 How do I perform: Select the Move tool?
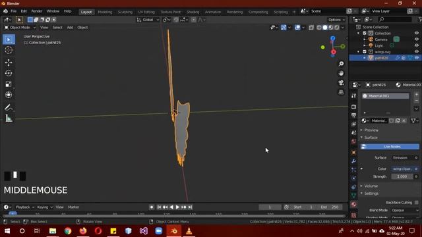[9, 63]
